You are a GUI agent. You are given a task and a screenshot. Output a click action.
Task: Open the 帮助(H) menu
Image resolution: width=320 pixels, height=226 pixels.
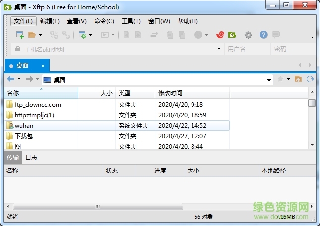[x=188, y=21]
